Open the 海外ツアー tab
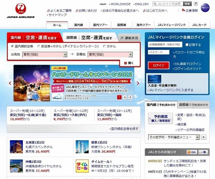The height and width of the screenshot is (179, 215). tap(143, 25)
